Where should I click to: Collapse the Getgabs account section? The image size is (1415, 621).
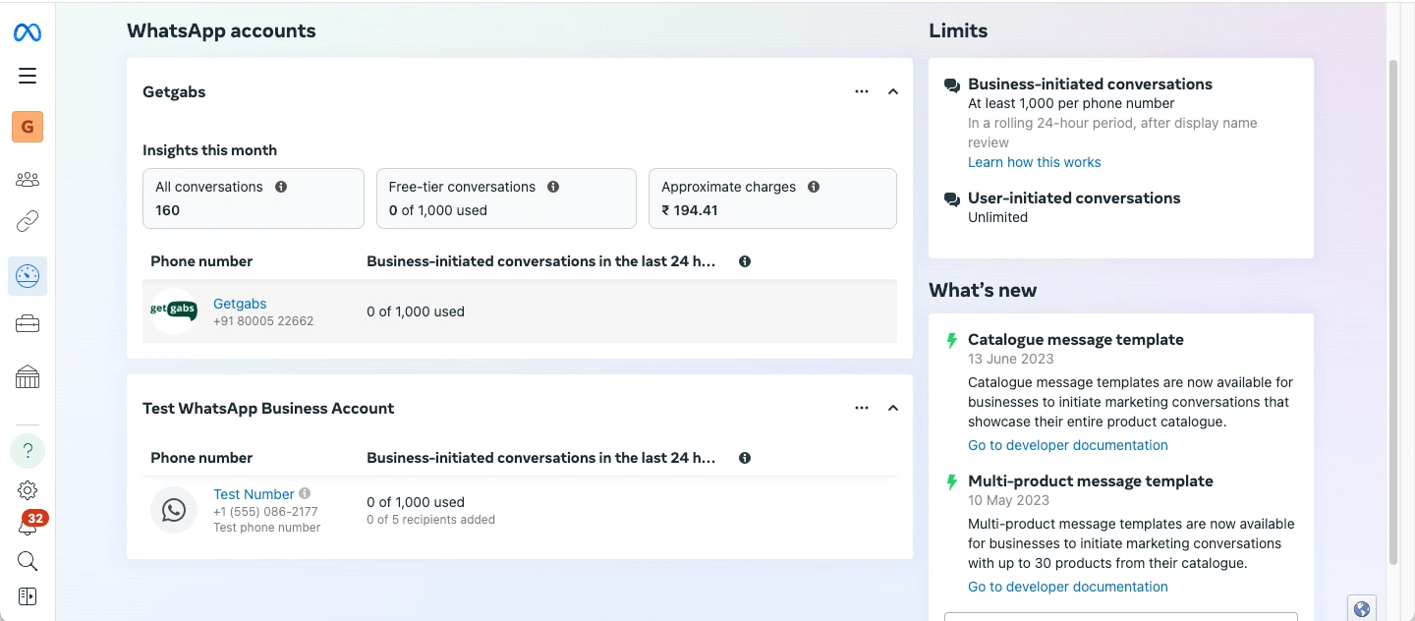click(892, 91)
